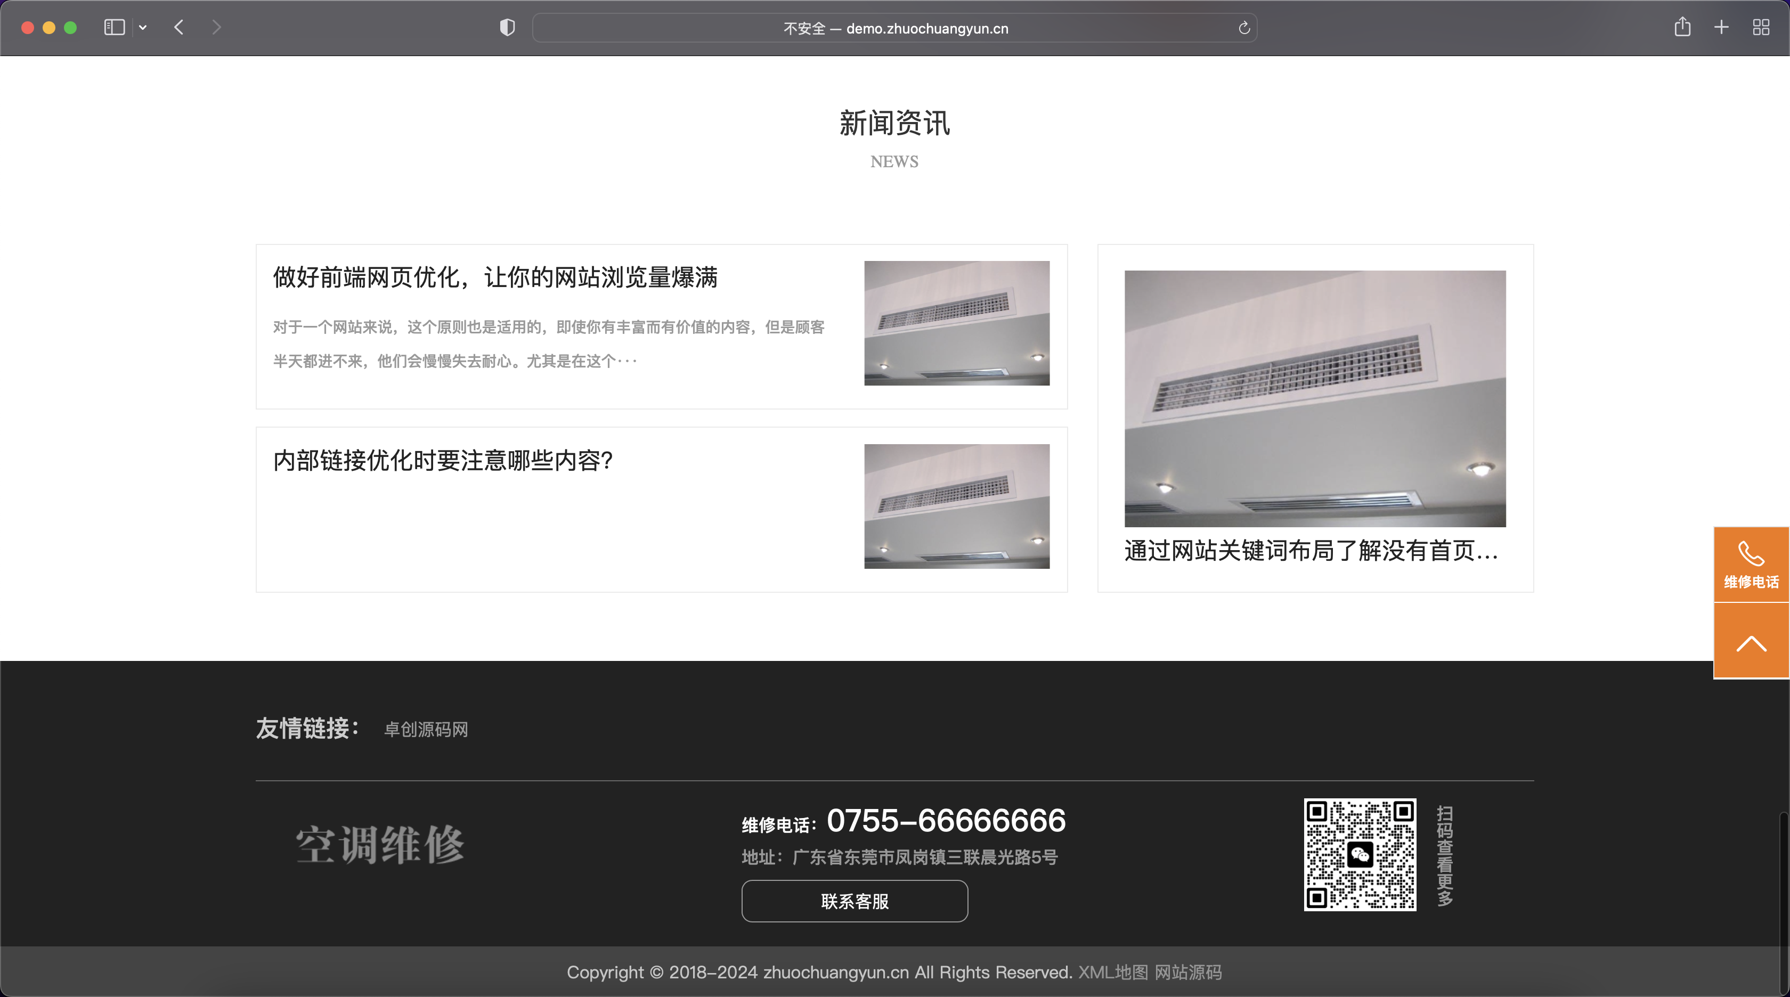
Task: Open article 做好前端网页优化，让你的网站浏览量爆满
Action: click(x=495, y=277)
